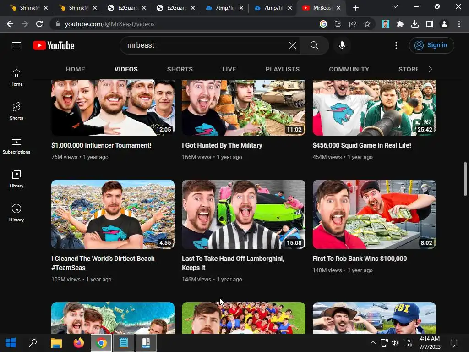Click the page vertical scrollbar thumb

pos(465,179)
